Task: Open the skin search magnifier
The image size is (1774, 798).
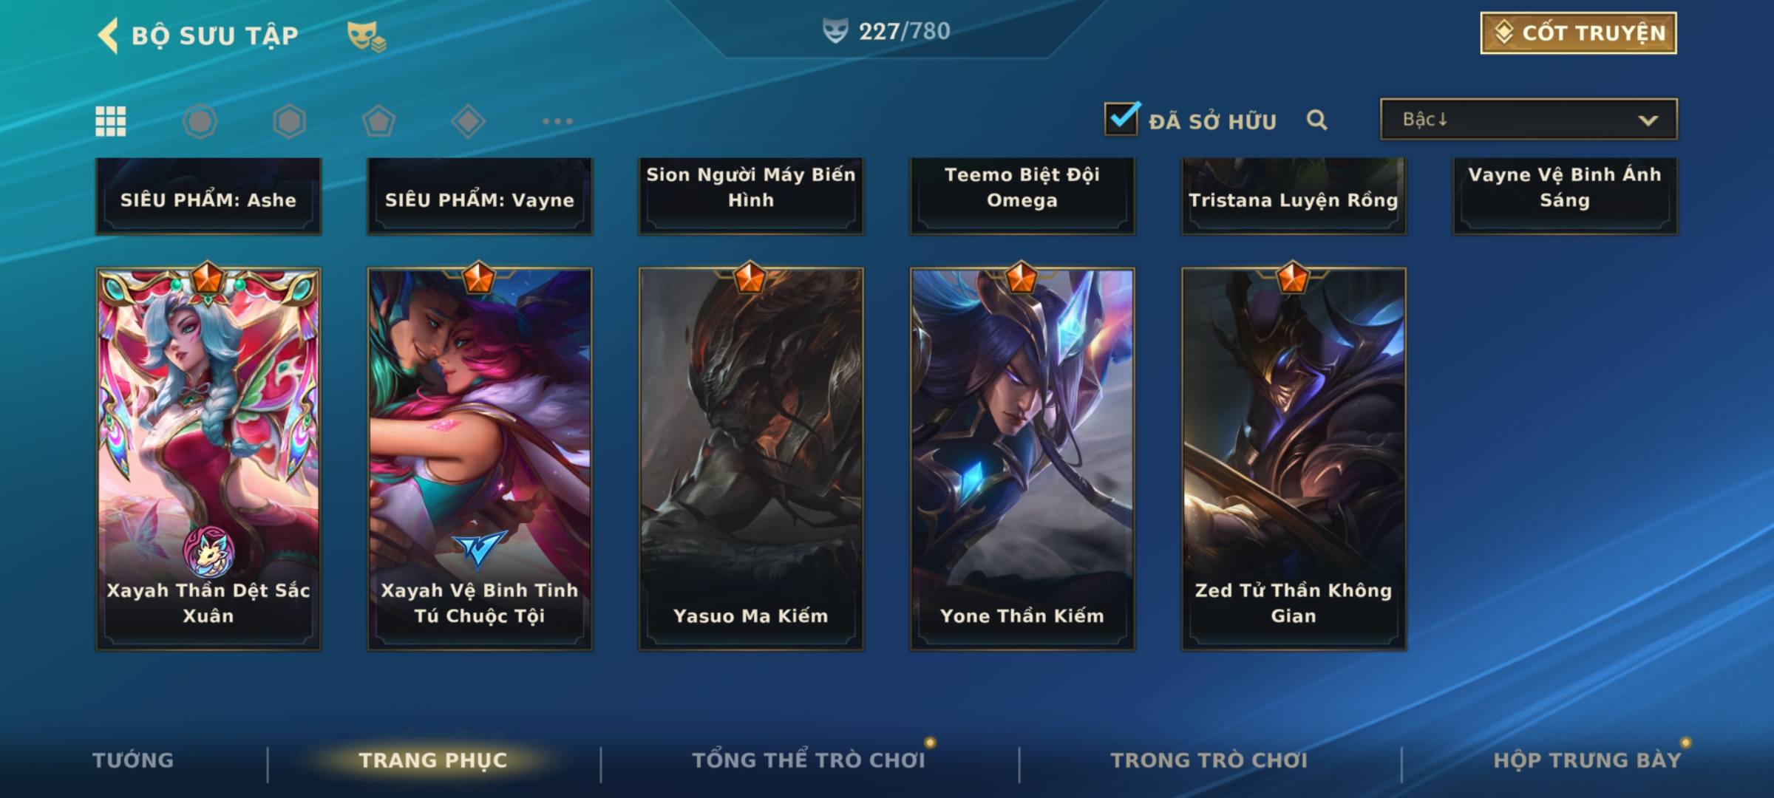Action: (1316, 120)
